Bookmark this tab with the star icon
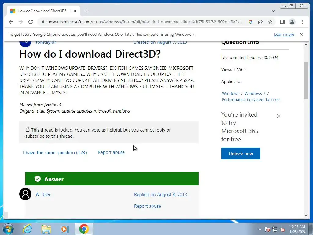The image size is (313, 235). click(270, 22)
